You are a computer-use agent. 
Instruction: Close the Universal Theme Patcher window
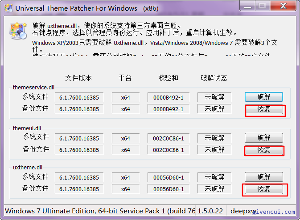point(284,6)
